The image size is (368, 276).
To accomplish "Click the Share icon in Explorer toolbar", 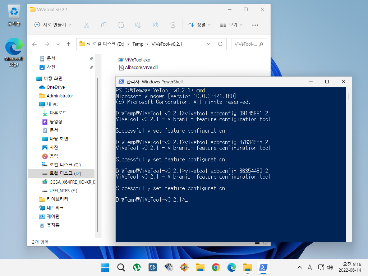I will pos(156,25).
